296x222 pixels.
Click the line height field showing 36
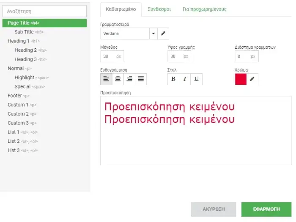pyautogui.click(x=179, y=56)
